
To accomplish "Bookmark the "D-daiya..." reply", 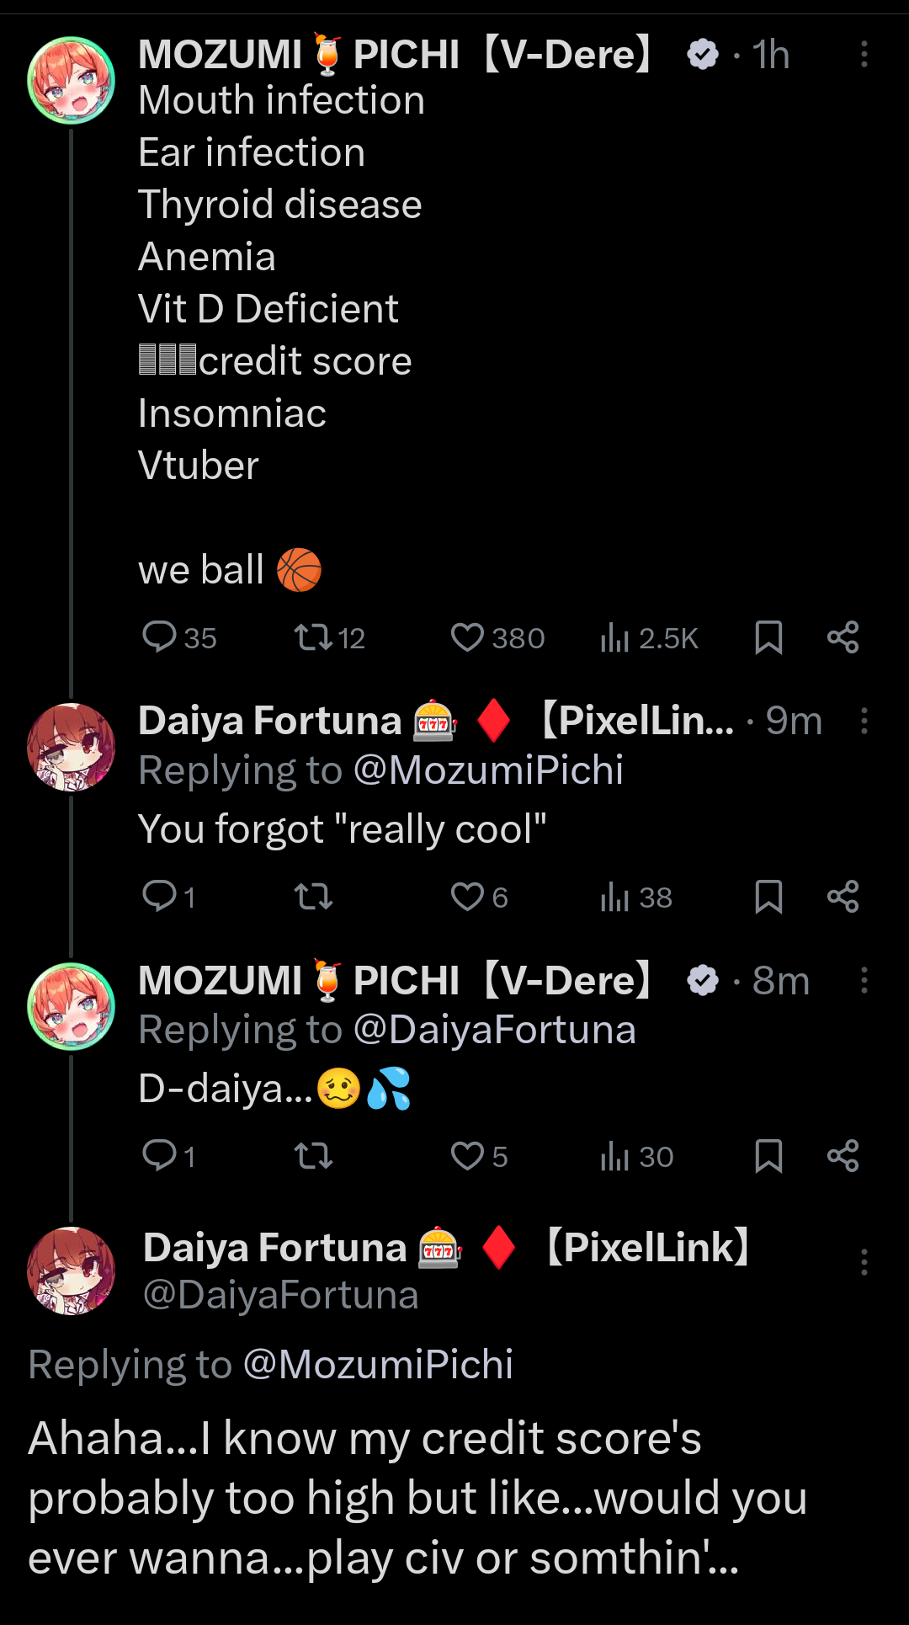I will [x=768, y=1156].
